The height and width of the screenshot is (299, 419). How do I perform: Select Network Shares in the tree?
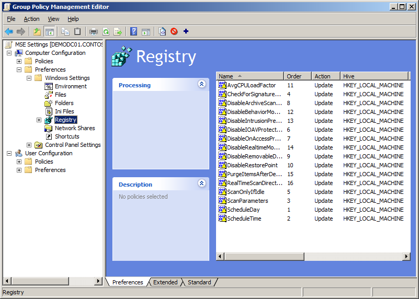[x=75, y=128]
